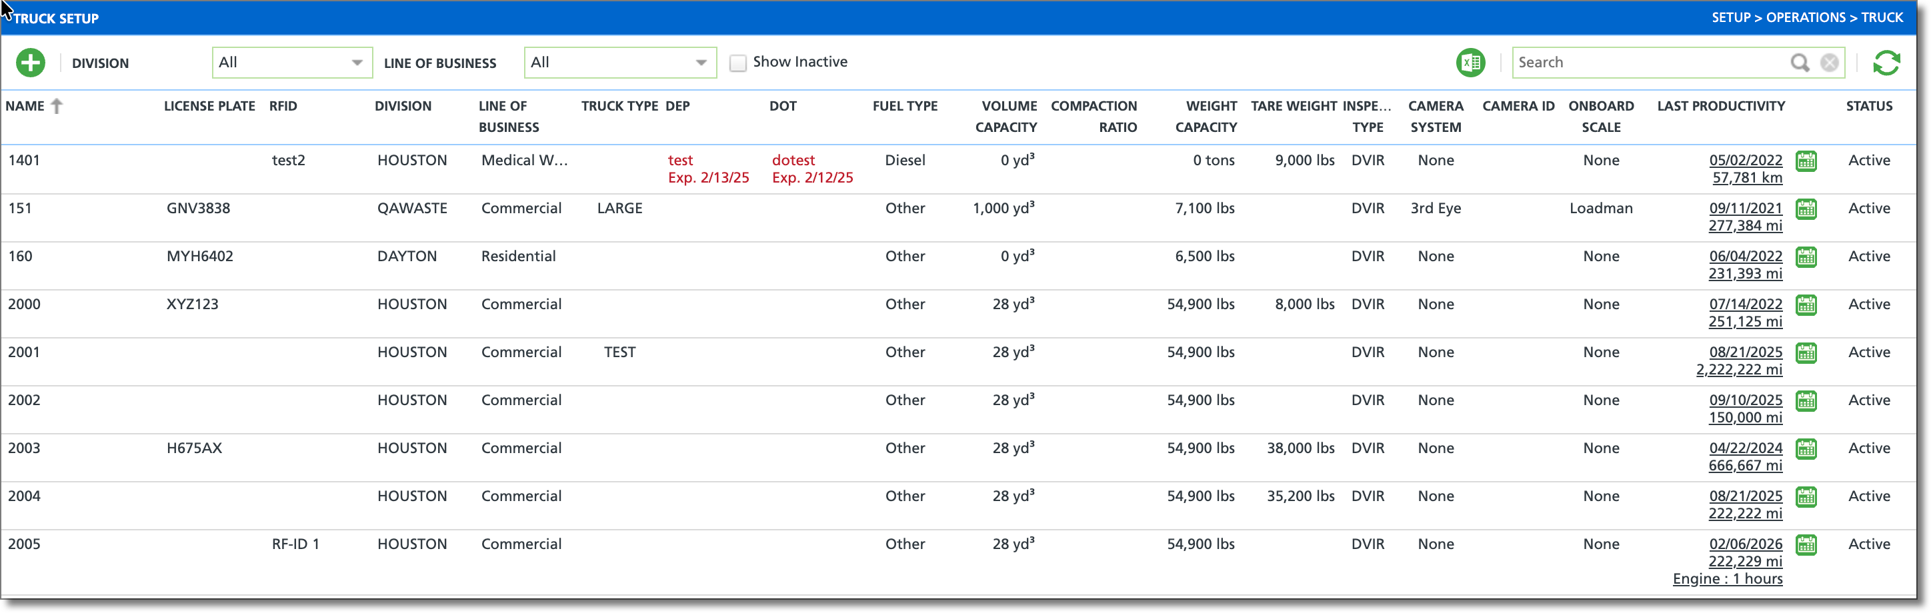
Task: Select license plate XYZ123
Action: tap(192, 305)
